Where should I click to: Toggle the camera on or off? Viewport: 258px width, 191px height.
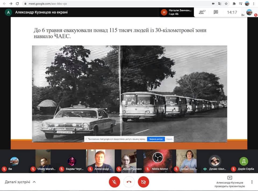click(143, 182)
